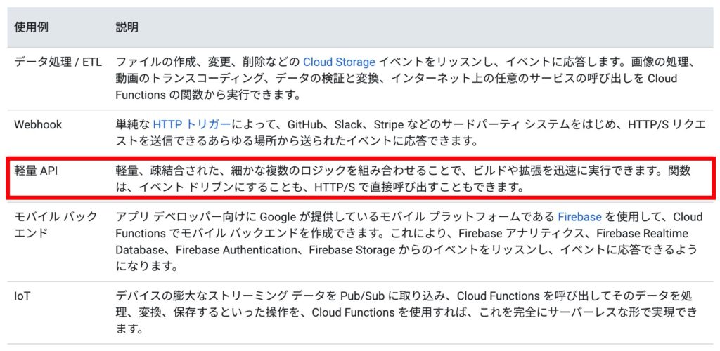The height and width of the screenshot is (351, 720).
Task: Select the IoT row label
Action: [x=22, y=296]
